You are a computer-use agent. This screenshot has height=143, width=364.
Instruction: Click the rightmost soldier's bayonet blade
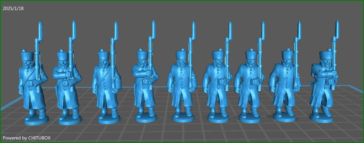click(x=337, y=28)
